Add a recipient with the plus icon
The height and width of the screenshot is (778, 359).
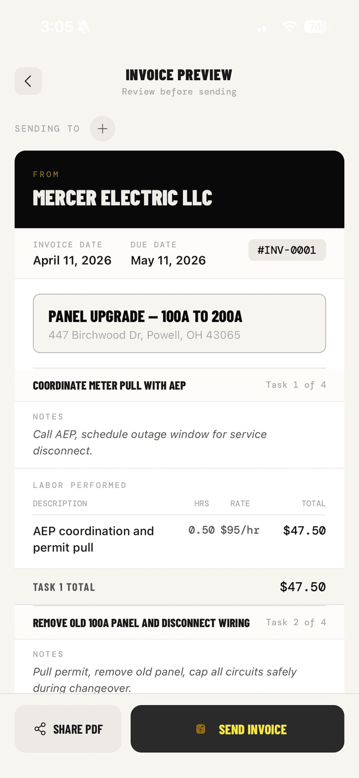click(102, 128)
